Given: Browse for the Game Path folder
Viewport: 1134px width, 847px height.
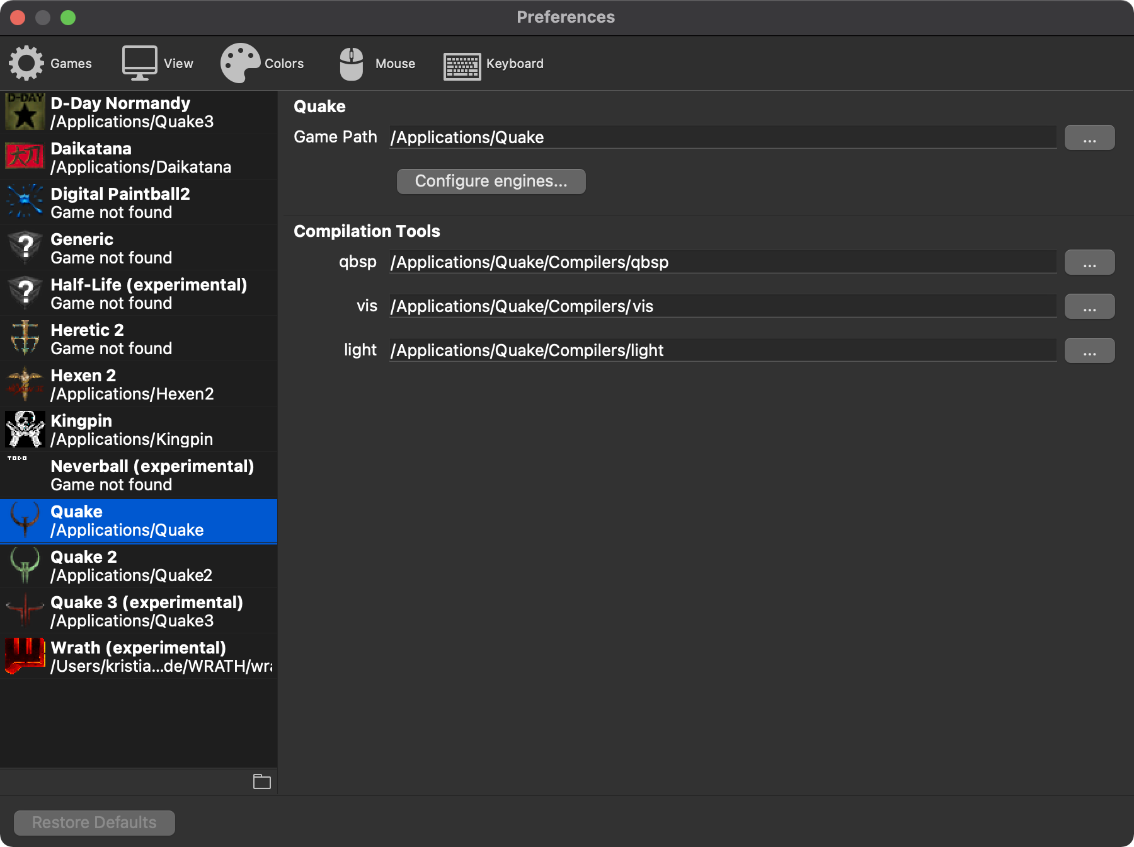Looking at the screenshot, I should point(1089,137).
